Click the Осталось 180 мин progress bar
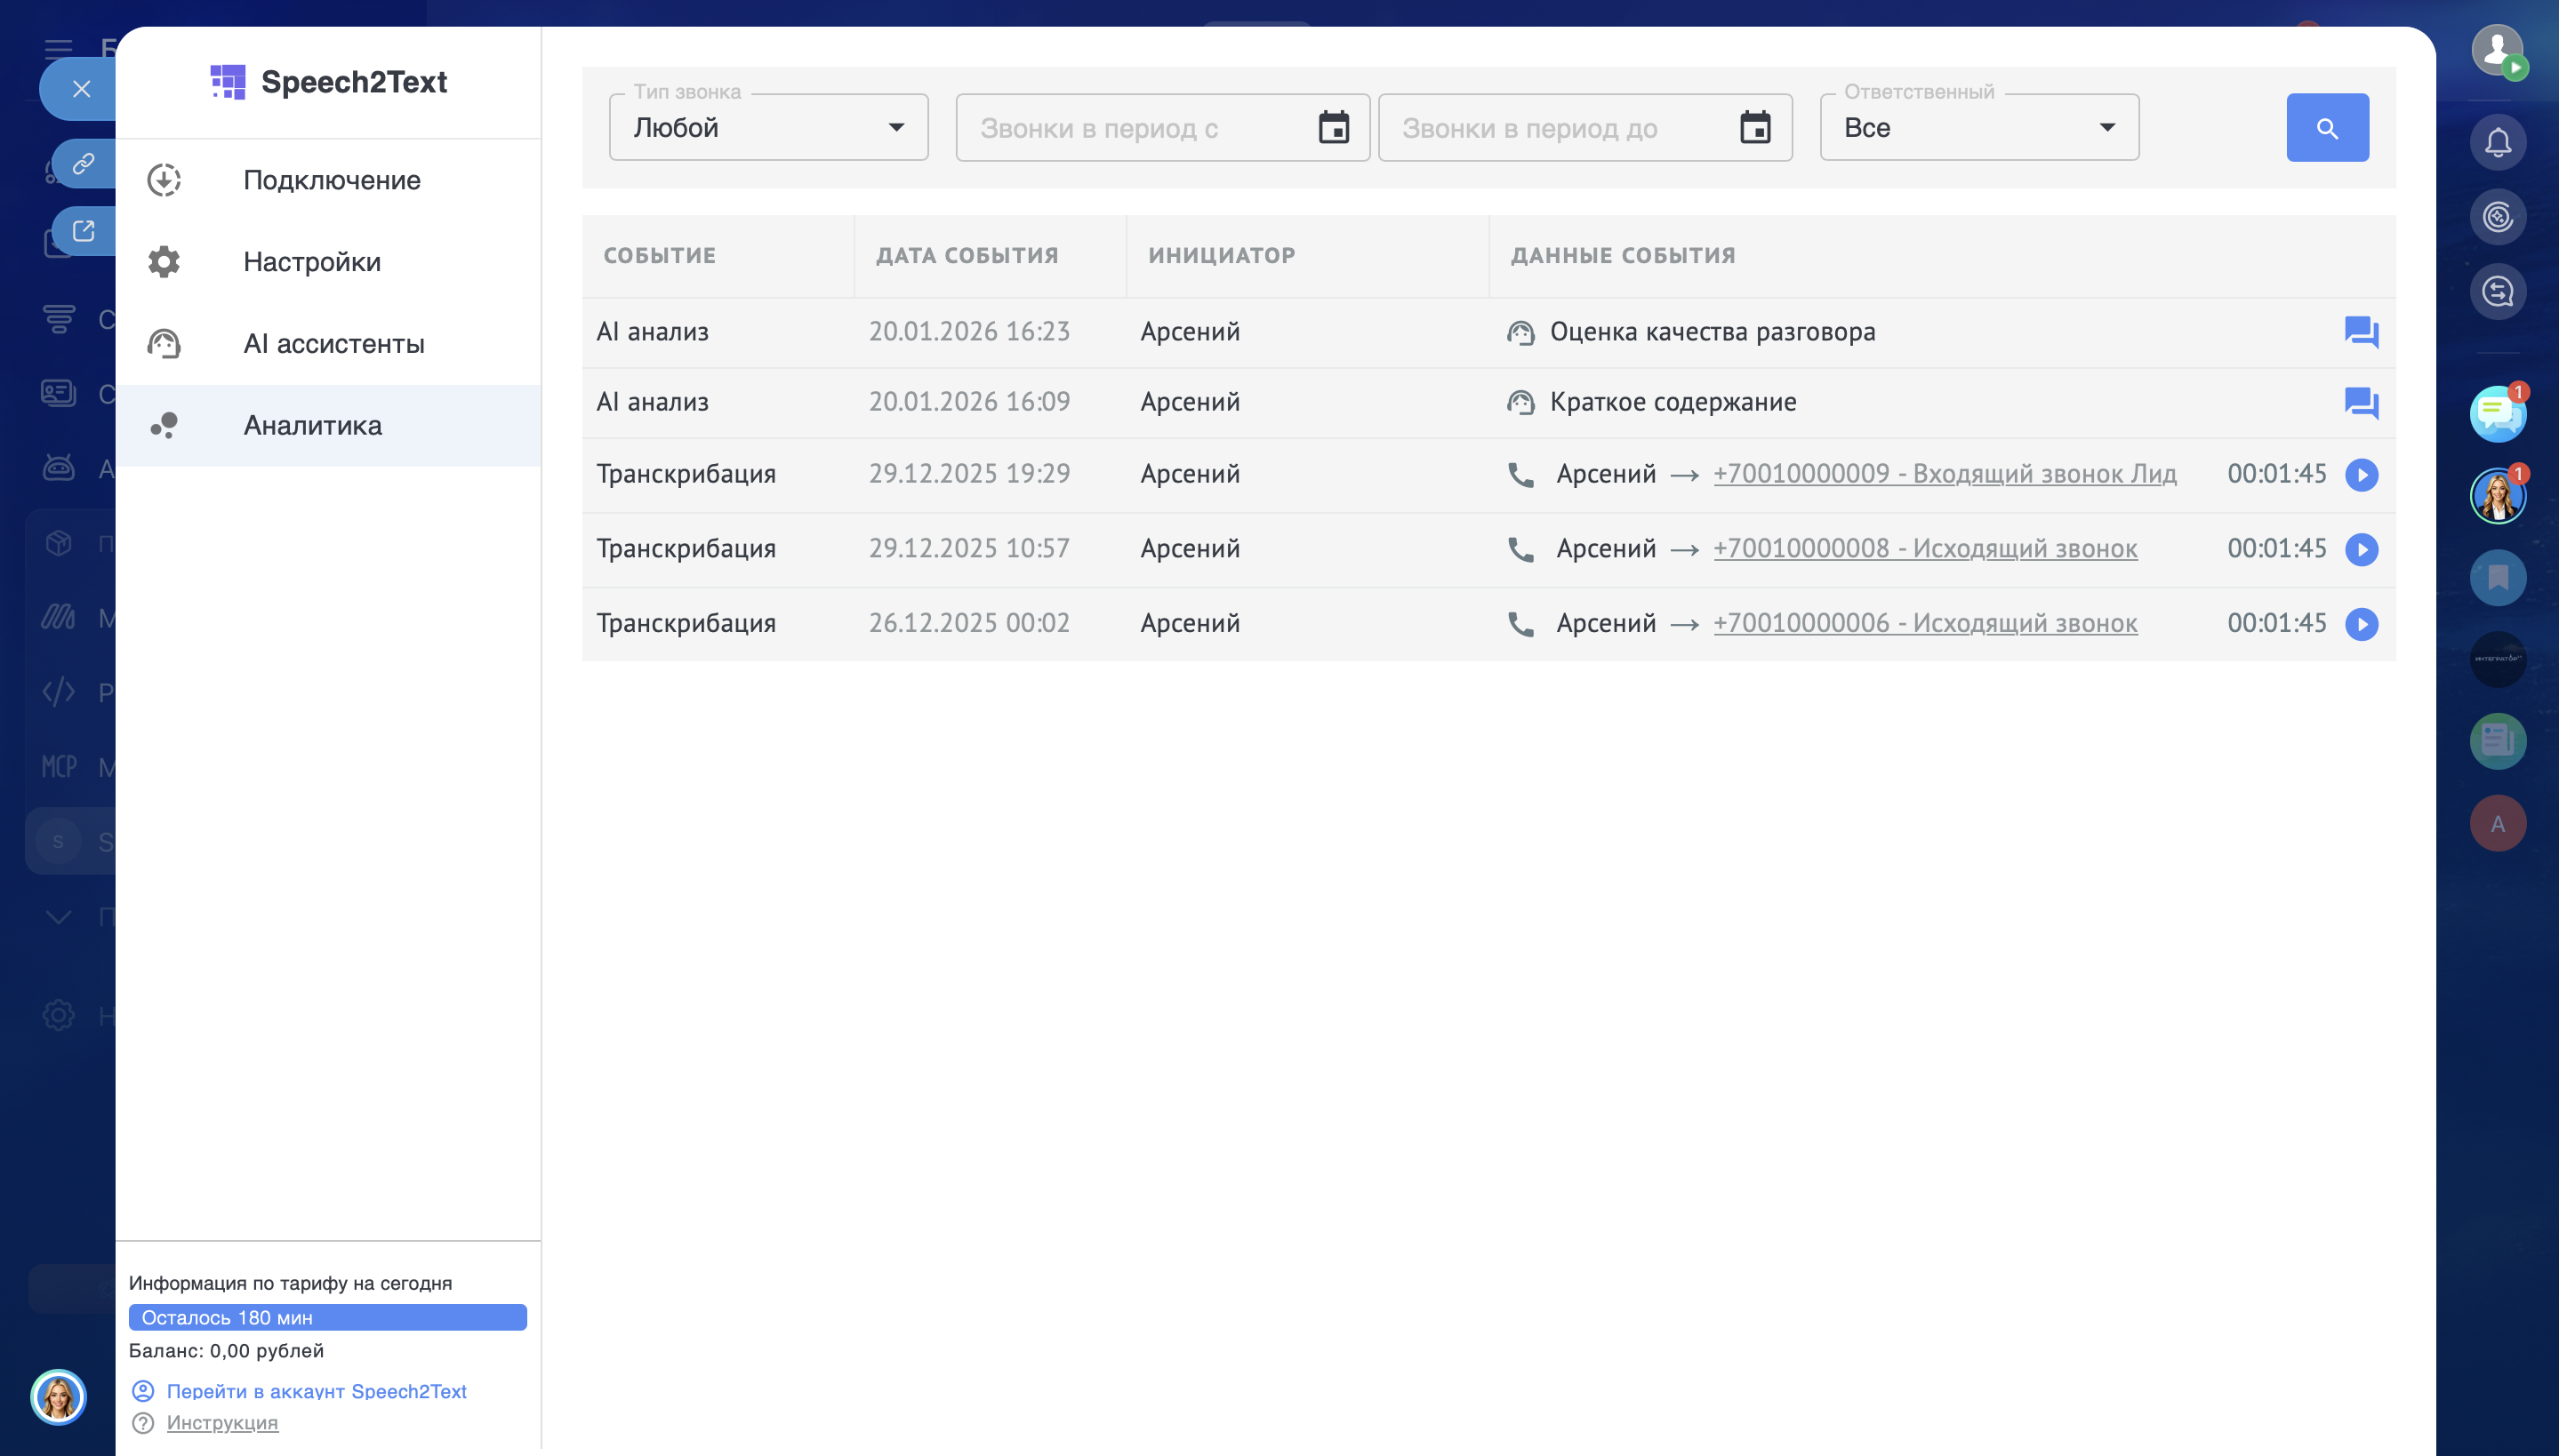Image resolution: width=2559 pixels, height=1456 pixels. pos(327,1317)
